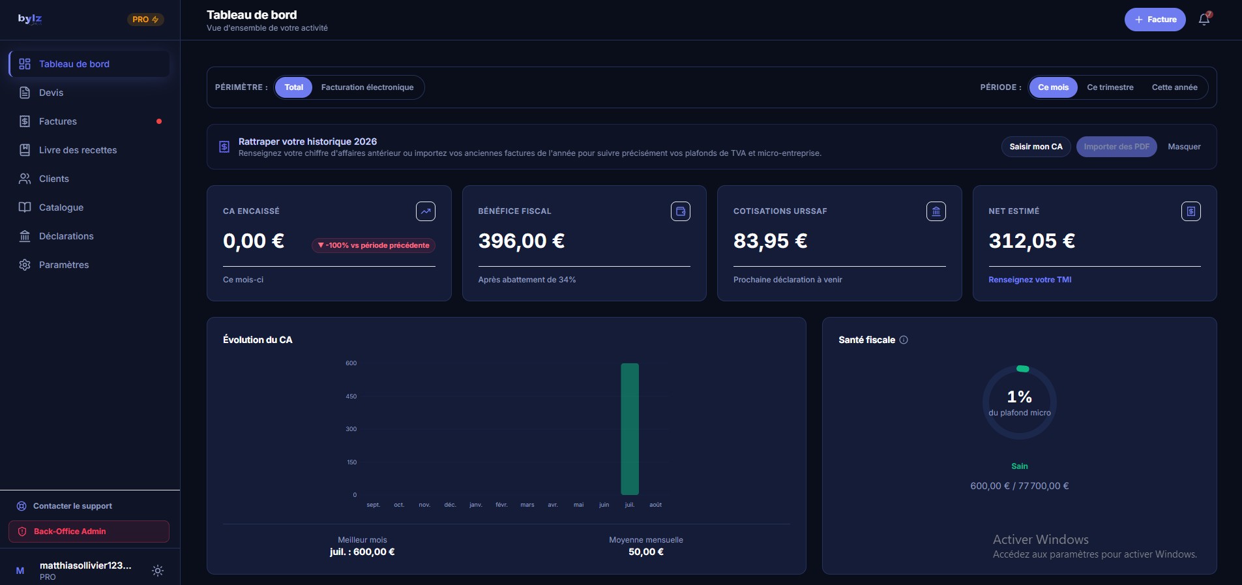Click Contacter le support
1242x585 pixels.
pyautogui.click(x=72, y=506)
